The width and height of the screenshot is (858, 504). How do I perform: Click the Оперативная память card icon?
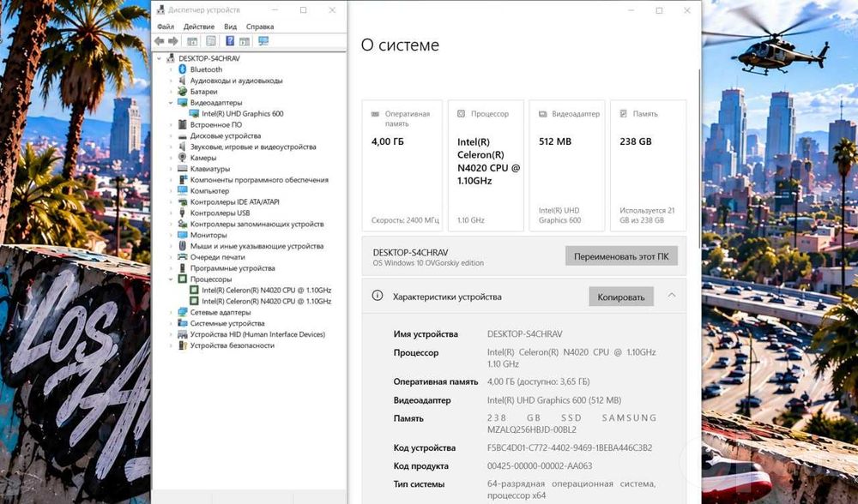[x=376, y=114]
